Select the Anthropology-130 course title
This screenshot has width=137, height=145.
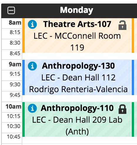point(78,66)
